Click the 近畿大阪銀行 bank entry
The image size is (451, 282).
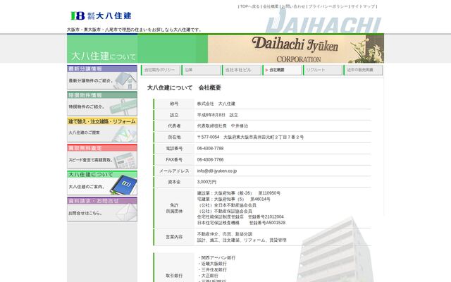click(x=213, y=264)
